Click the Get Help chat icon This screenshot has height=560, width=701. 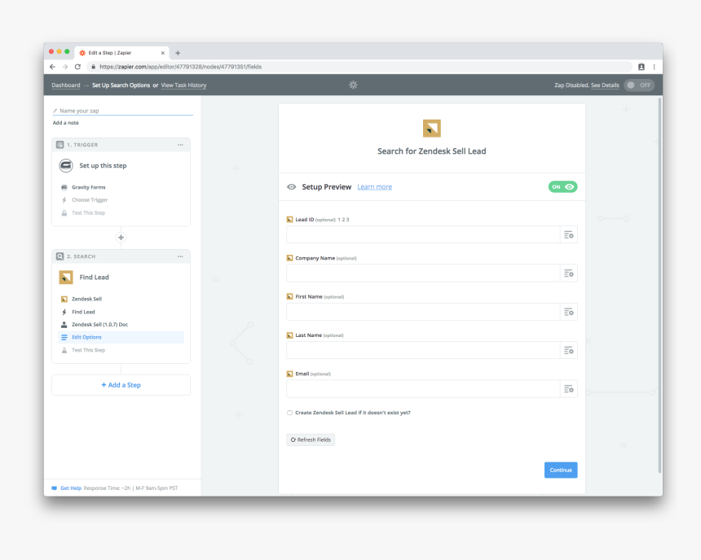pos(55,488)
